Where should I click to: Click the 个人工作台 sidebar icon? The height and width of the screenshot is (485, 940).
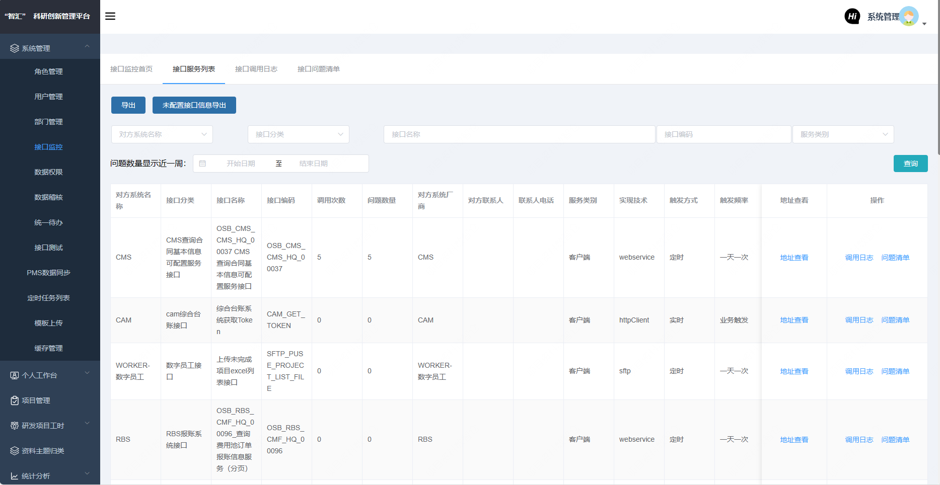click(x=14, y=375)
